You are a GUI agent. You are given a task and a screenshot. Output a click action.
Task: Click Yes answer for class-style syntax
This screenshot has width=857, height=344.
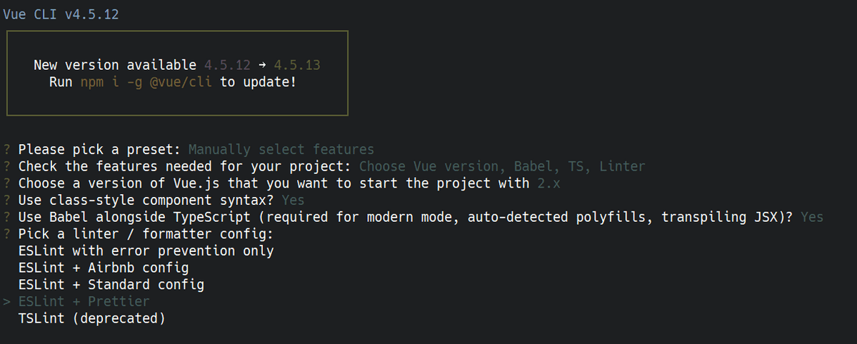click(x=294, y=200)
